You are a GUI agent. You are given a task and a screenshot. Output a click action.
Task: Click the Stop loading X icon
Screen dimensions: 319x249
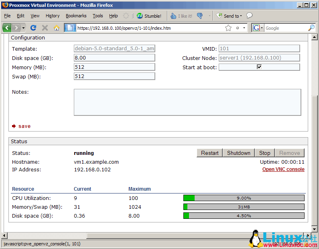[x=45, y=28]
